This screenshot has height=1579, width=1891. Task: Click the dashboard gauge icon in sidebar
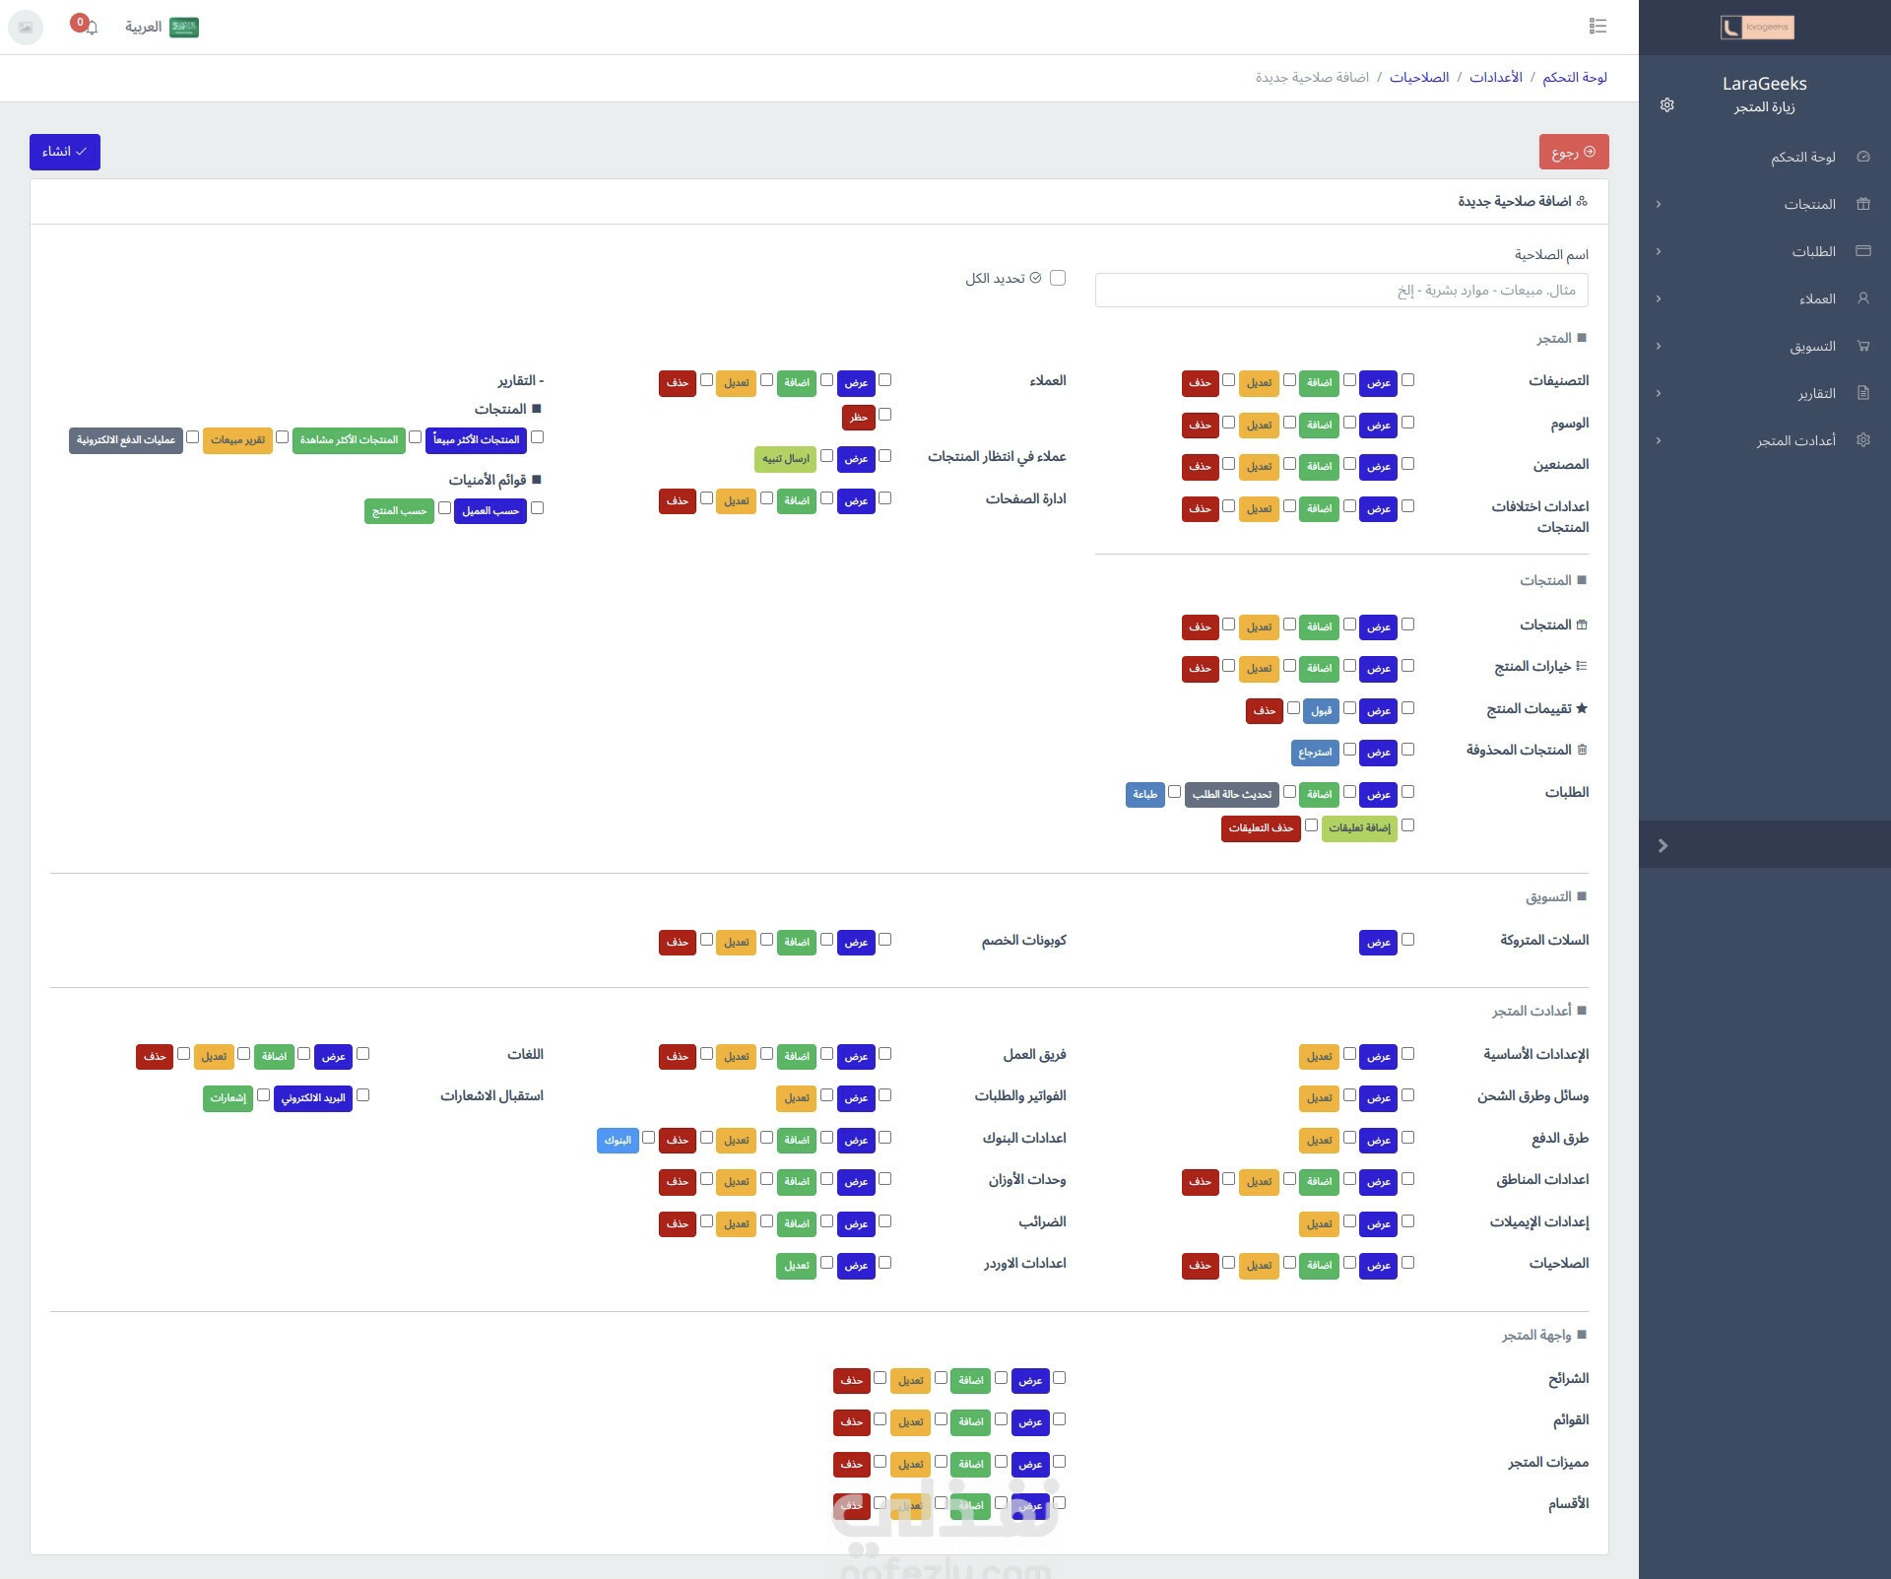[1862, 157]
